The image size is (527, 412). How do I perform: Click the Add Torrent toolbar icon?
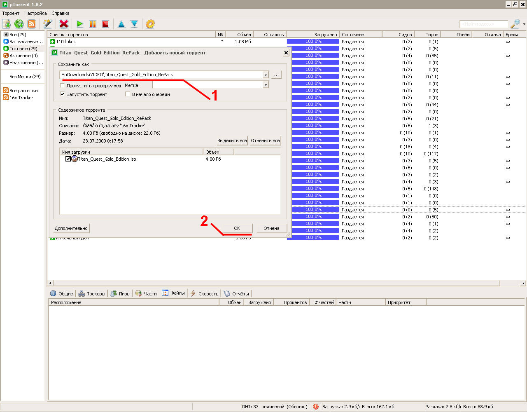point(7,24)
